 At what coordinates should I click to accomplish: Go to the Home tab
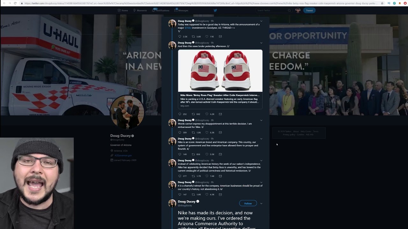coord(123,10)
